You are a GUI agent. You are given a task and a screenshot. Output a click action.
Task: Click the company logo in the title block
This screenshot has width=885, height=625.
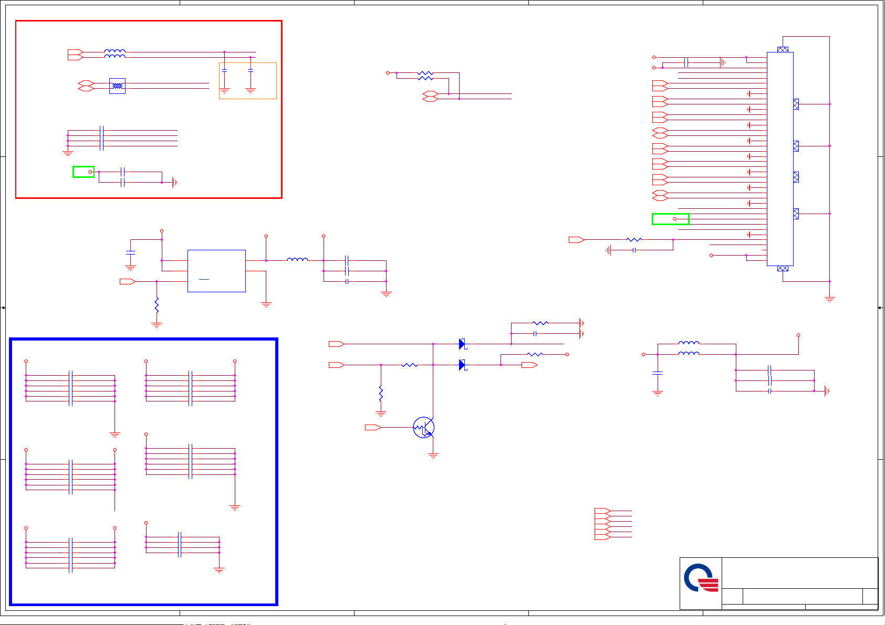701,578
